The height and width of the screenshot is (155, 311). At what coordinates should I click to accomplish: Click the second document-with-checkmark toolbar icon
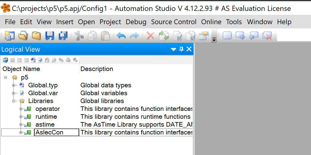tap(191, 36)
